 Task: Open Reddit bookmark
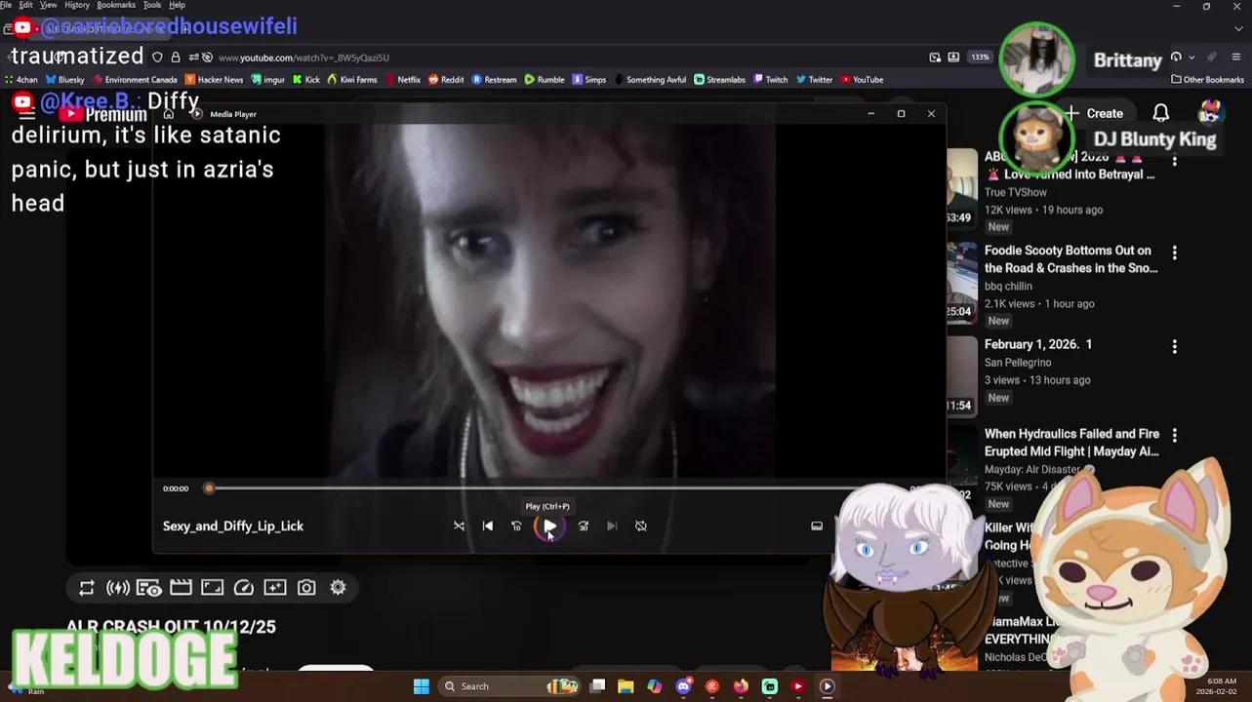pos(446,80)
